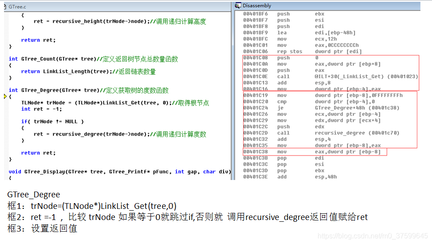
Task: Click the GTree.c file icon in title
Action: coord(5,7)
